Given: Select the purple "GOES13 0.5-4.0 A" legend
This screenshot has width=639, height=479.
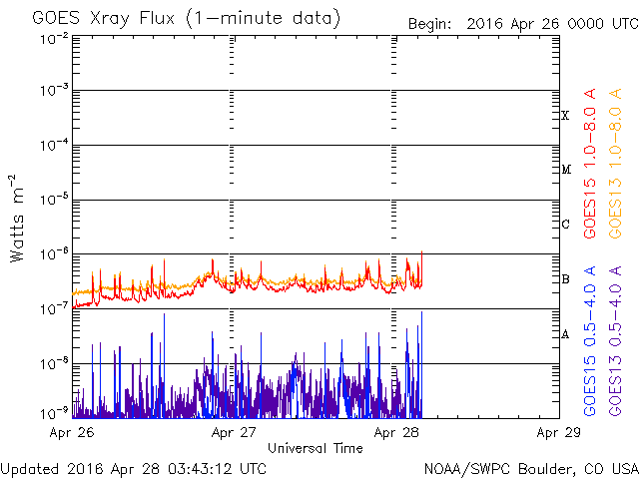Looking at the screenshot, I should tap(615, 341).
